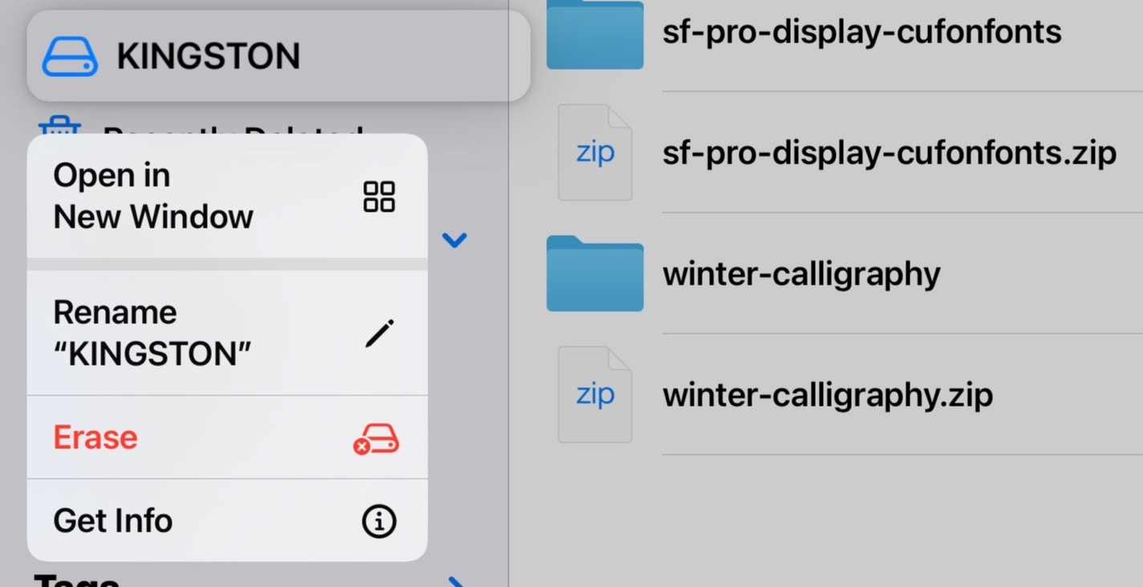Click the winter-calligraphy.zip file icon
The height and width of the screenshot is (587, 1143).
click(x=594, y=395)
